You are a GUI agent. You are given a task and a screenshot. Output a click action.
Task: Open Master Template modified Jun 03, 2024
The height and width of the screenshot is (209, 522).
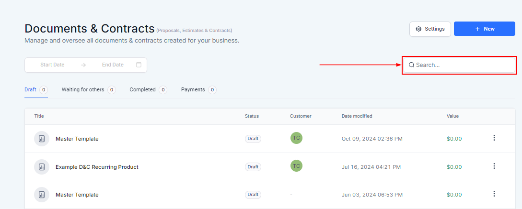point(77,195)
